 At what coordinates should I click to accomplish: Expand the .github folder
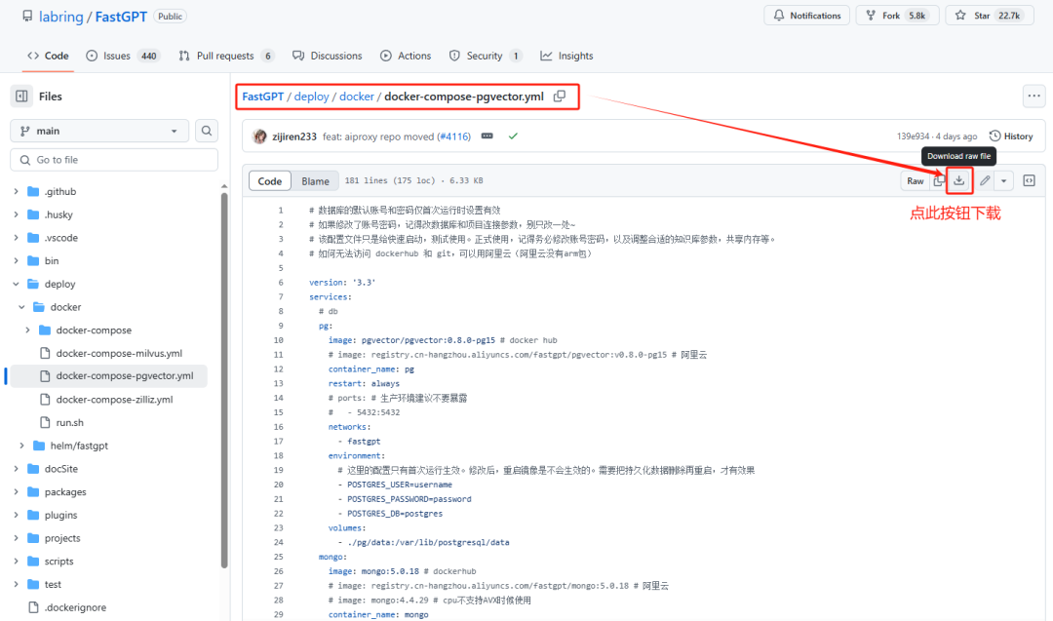(x=17, y=191)
